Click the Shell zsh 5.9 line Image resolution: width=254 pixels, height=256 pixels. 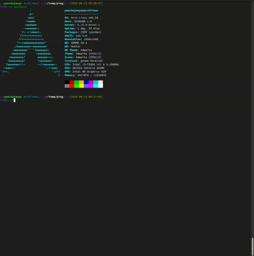click(76, 36)
